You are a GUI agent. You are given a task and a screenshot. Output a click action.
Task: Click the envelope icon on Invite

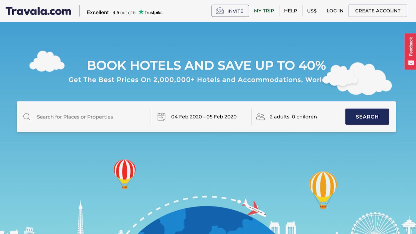[x=220, y=11]
